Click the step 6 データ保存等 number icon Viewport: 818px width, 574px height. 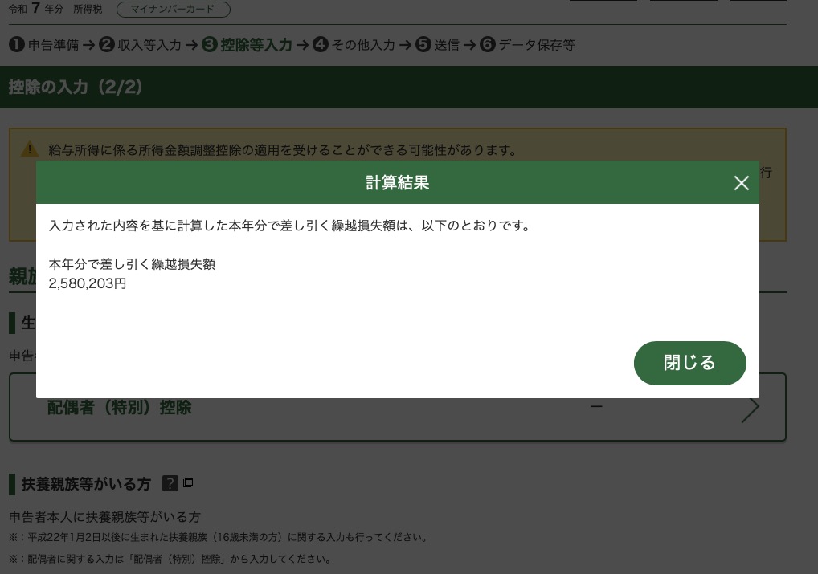488,45
